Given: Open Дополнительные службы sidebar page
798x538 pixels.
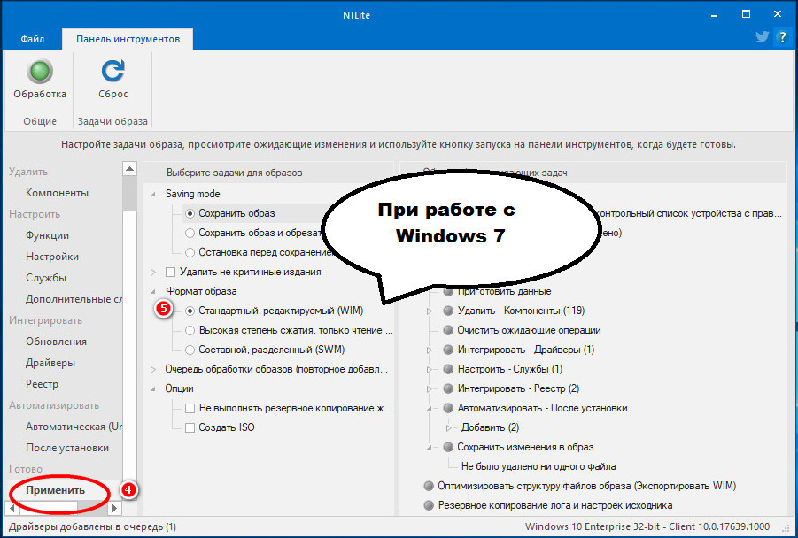Looking at the screenshot, I should click(74, 299).
